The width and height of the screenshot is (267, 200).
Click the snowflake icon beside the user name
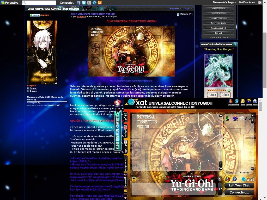pyautogui.click(x=242, y=118)
